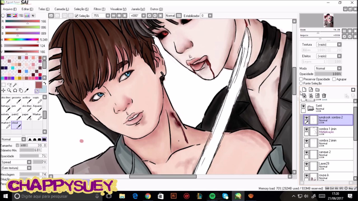Hide the 'sangue 2' layer
358x201 pixels.
click(307, 152)
